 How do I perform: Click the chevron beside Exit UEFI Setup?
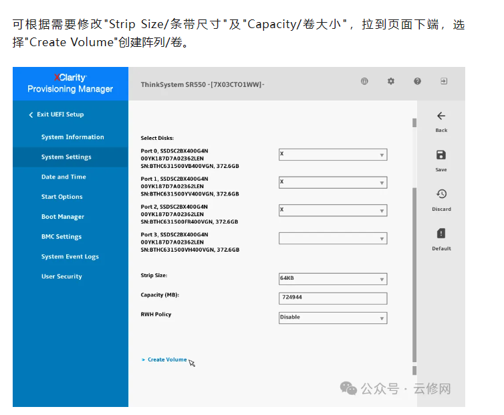(x=31, y=114)
